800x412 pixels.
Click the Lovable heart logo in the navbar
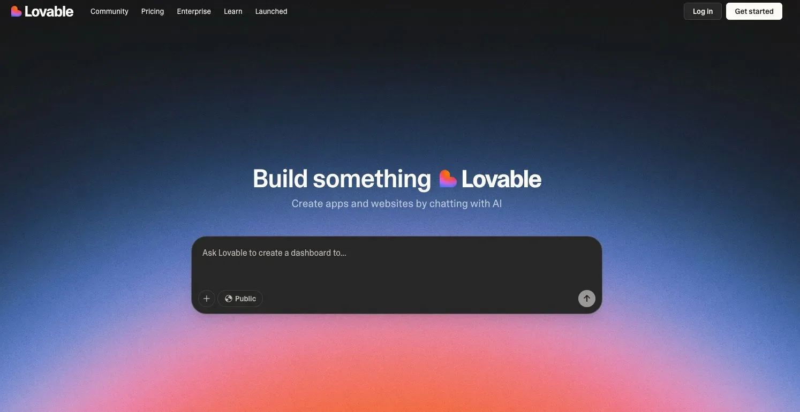coord(17,11)
